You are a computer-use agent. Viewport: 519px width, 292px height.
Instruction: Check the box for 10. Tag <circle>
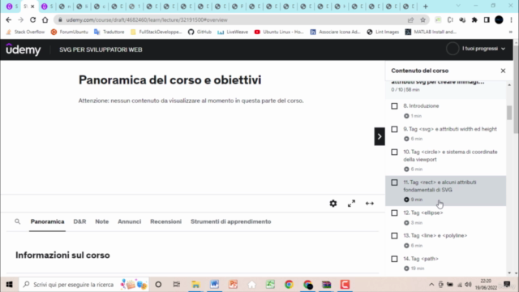[394, 152]
